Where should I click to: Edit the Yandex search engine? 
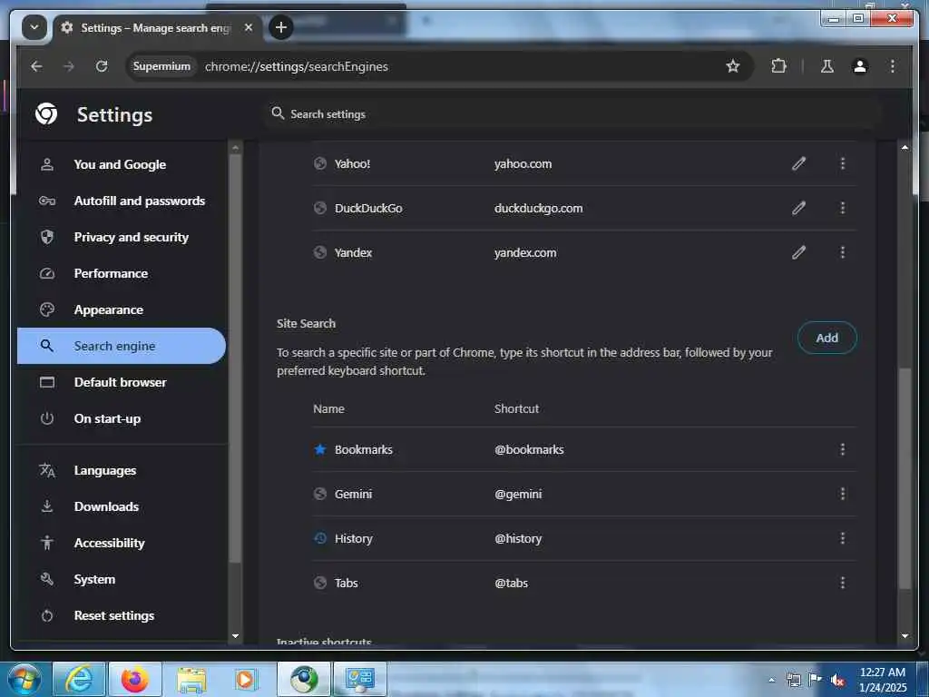pos(798,252)
